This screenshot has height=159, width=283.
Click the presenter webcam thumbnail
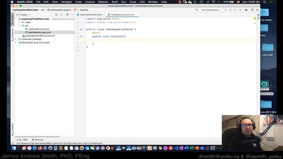tap(252, 133)
